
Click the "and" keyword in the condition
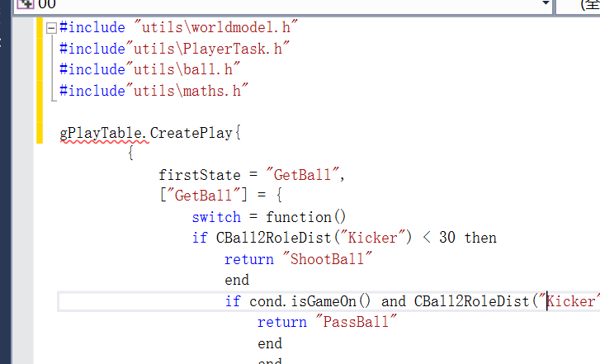tap(394, 301)
